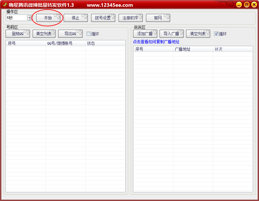
Task: Click the 停止 stop button
Action: coord(76,18)
